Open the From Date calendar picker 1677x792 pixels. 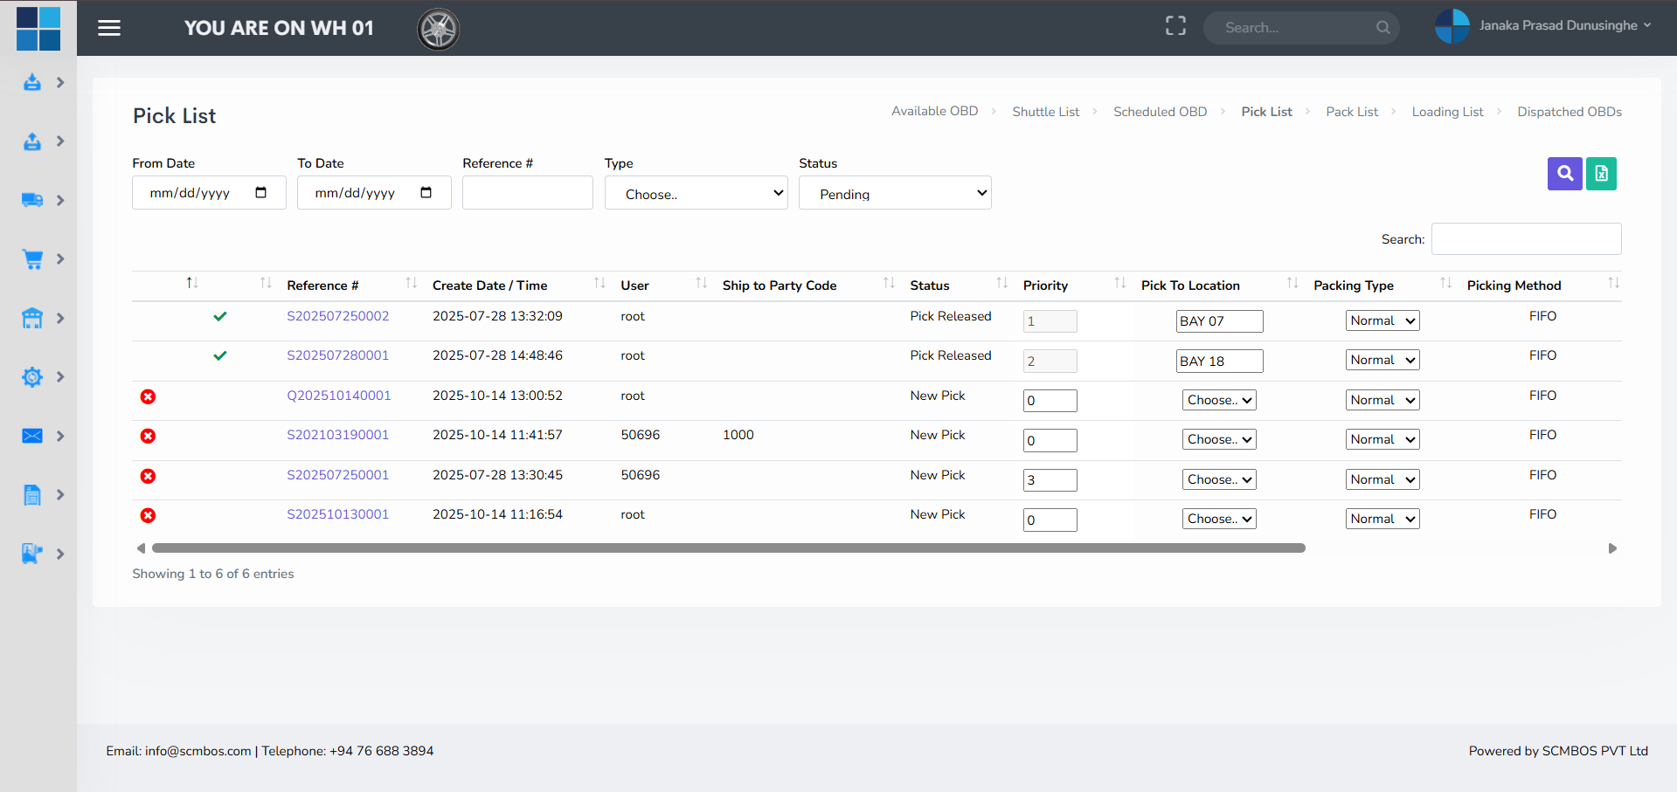(x=260, y=193)
